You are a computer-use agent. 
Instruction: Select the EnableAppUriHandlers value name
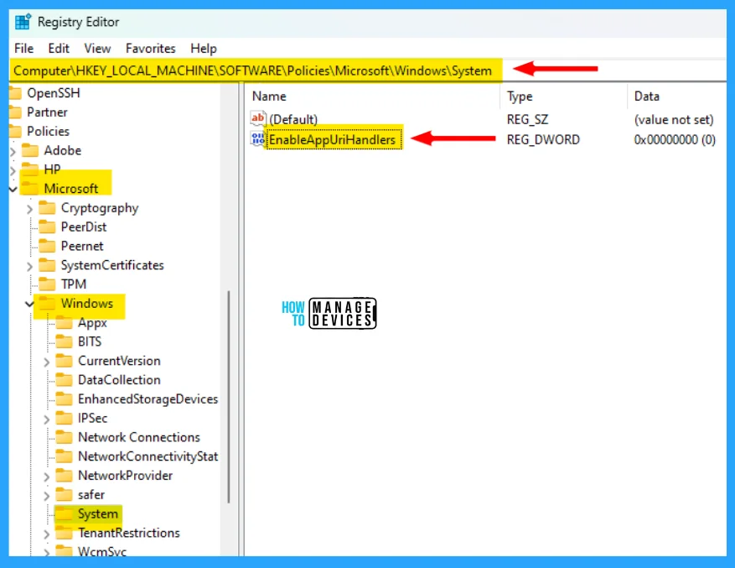(333, 139)
